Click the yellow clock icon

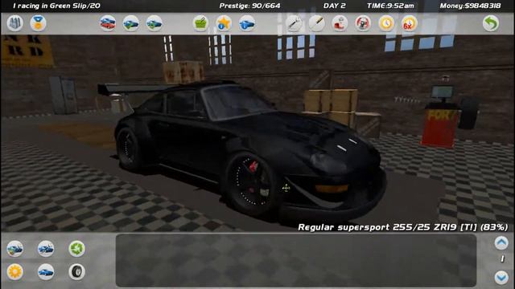click(x=386, y=23)
